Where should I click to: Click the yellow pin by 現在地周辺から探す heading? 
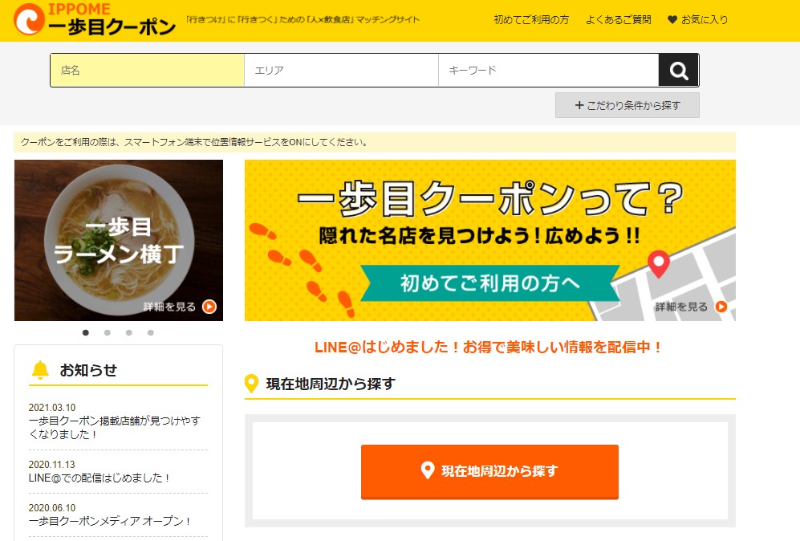pyautogui.click(x=251, y=384)
